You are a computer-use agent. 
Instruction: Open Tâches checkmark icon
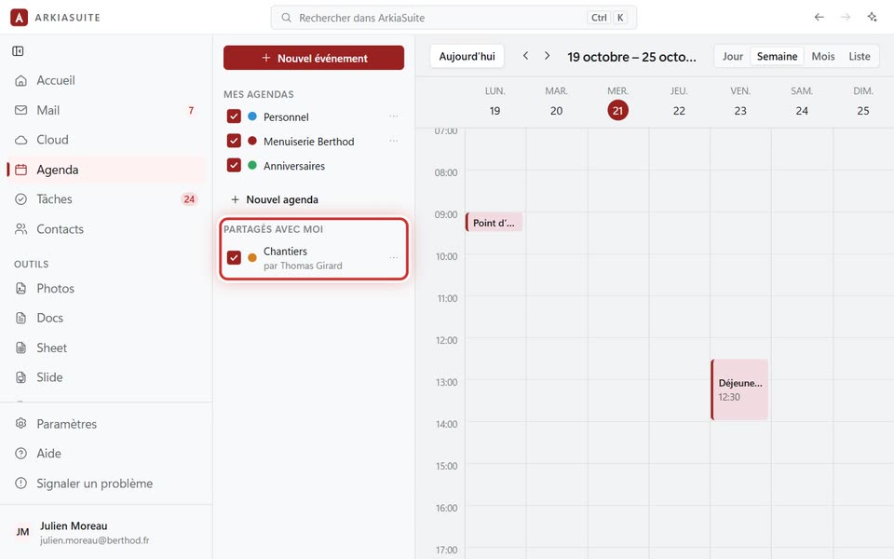point(21,199)
